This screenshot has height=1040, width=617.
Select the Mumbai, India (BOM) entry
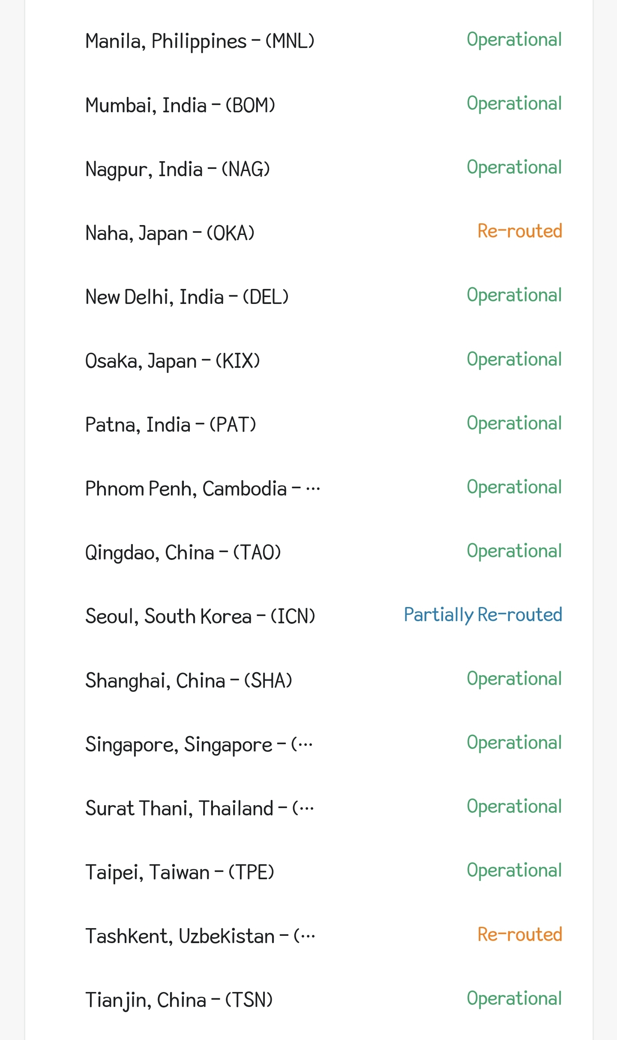pos(180,105)
